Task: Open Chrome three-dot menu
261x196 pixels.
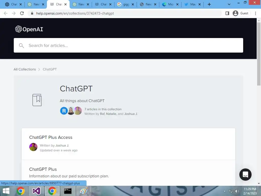Action: (x=255, y=13)
